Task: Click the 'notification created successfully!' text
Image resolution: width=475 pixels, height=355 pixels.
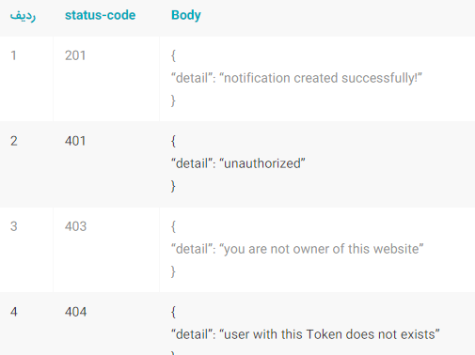Action: [321, 78]
